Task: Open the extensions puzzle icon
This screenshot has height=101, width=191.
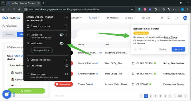Action: pyautogui.click(x=155, y=9)
